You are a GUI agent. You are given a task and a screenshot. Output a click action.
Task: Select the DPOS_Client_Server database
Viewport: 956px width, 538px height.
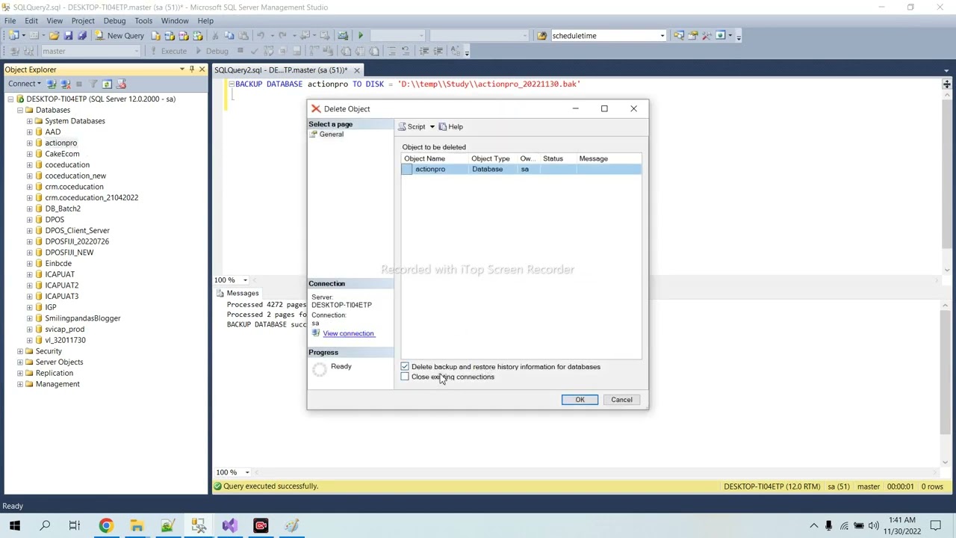pos(77,231)
